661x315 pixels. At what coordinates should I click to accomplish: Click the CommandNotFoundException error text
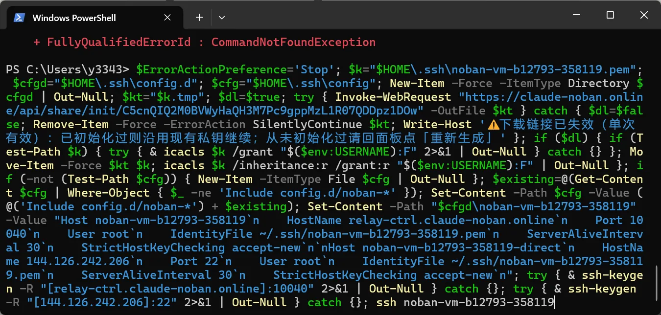coord(293,42)
